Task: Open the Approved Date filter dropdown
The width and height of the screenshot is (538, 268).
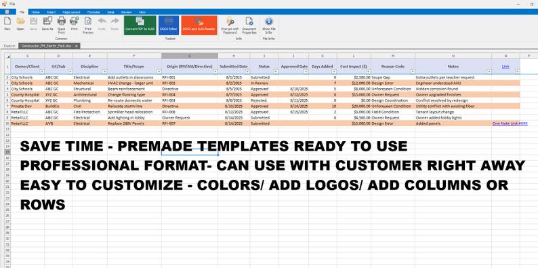Action: (306, 72)
